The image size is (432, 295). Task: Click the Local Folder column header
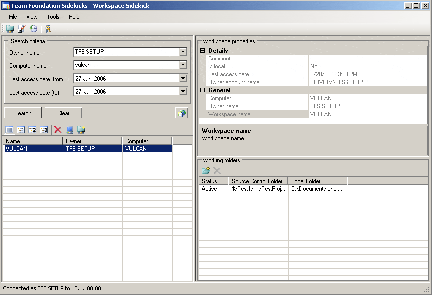coord(318,181)
